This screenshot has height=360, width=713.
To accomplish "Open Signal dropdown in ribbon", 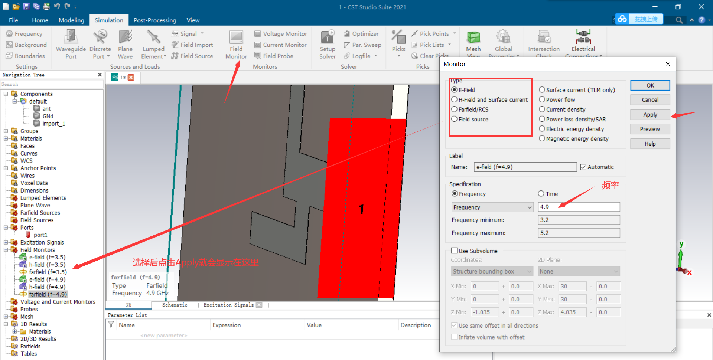I will (188, 34).
